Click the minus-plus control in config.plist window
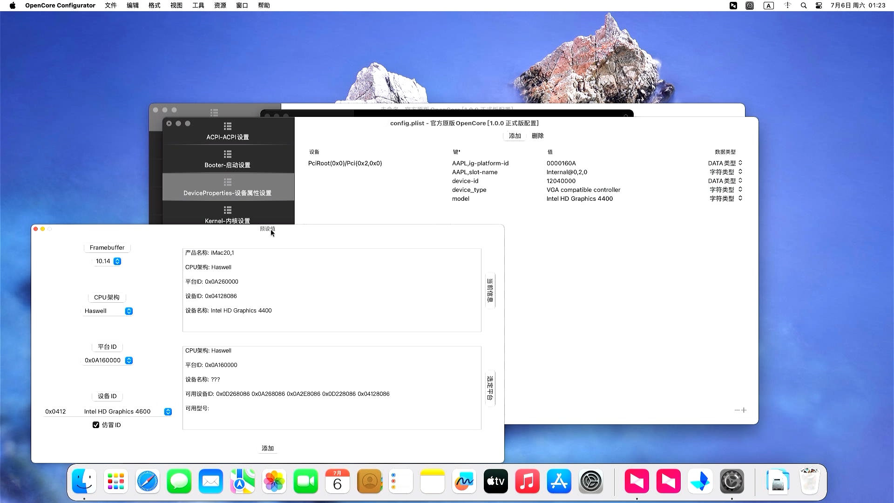This screenshot has height=503, width=894. coord(740,410)
